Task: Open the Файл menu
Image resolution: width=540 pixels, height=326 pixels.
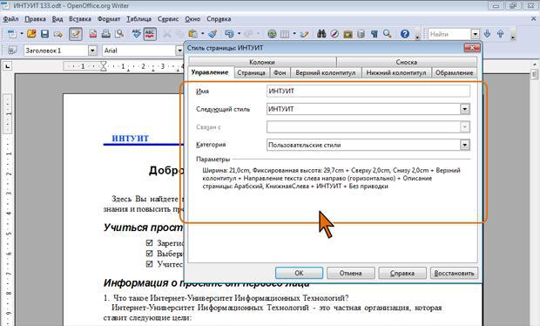Action: (10, 19)
